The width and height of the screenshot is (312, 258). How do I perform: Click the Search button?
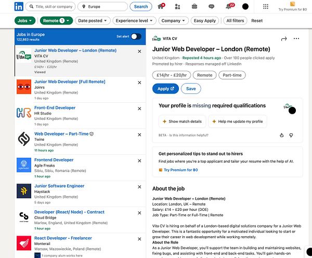141,7
